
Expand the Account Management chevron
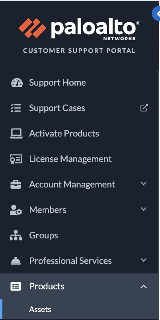(x=144, y=183)
